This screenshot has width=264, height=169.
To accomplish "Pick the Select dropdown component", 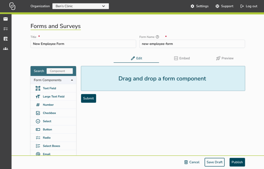I will [x=47, y=121].
